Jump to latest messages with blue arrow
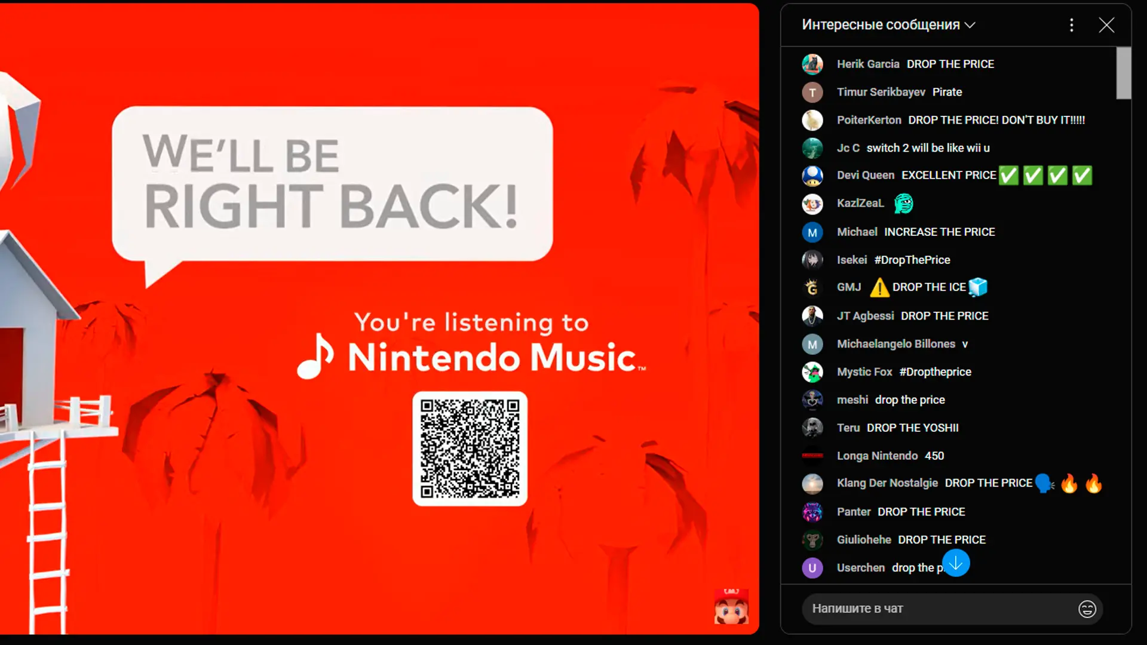1147x645 pixels. click(x=956, y=563)
